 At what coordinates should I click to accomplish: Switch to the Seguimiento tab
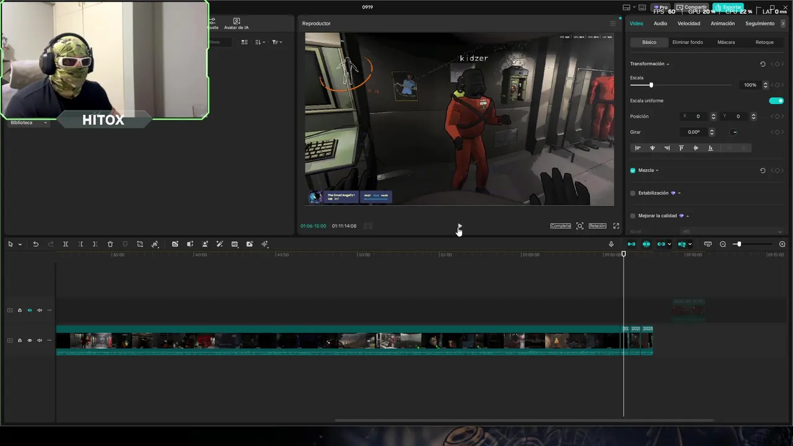coord(760,24)
